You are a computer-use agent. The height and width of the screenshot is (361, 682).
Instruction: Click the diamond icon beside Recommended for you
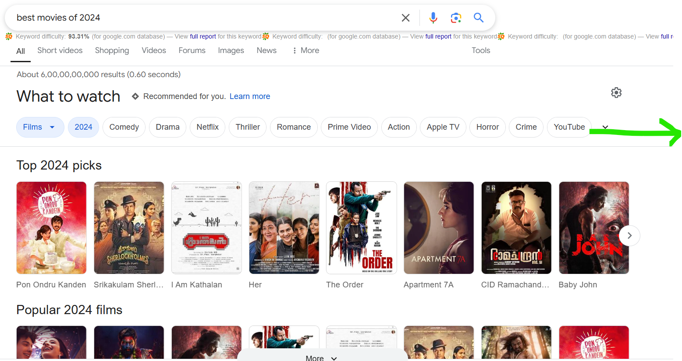135,96
